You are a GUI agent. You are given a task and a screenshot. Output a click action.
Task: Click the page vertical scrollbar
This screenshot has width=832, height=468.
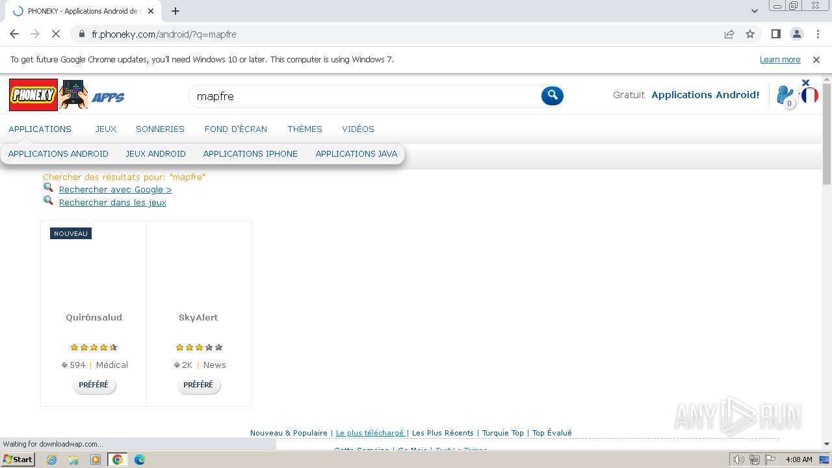pyautogui.click(x=827, y=133)
